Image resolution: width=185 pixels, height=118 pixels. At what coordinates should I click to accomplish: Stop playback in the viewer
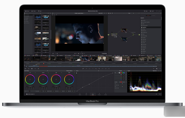[x=79, y=53]
